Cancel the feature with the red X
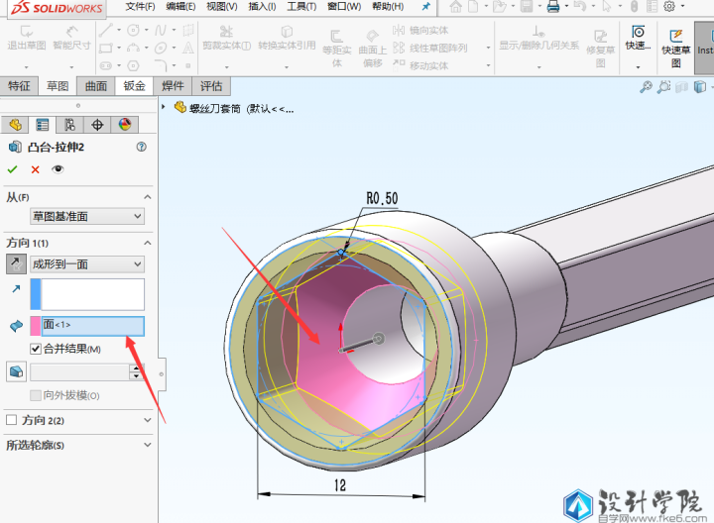Image resolution: width=714 pixels, height=523 pixels. 36,169
